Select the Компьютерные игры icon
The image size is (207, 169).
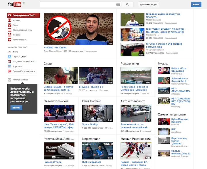[9, 30]
